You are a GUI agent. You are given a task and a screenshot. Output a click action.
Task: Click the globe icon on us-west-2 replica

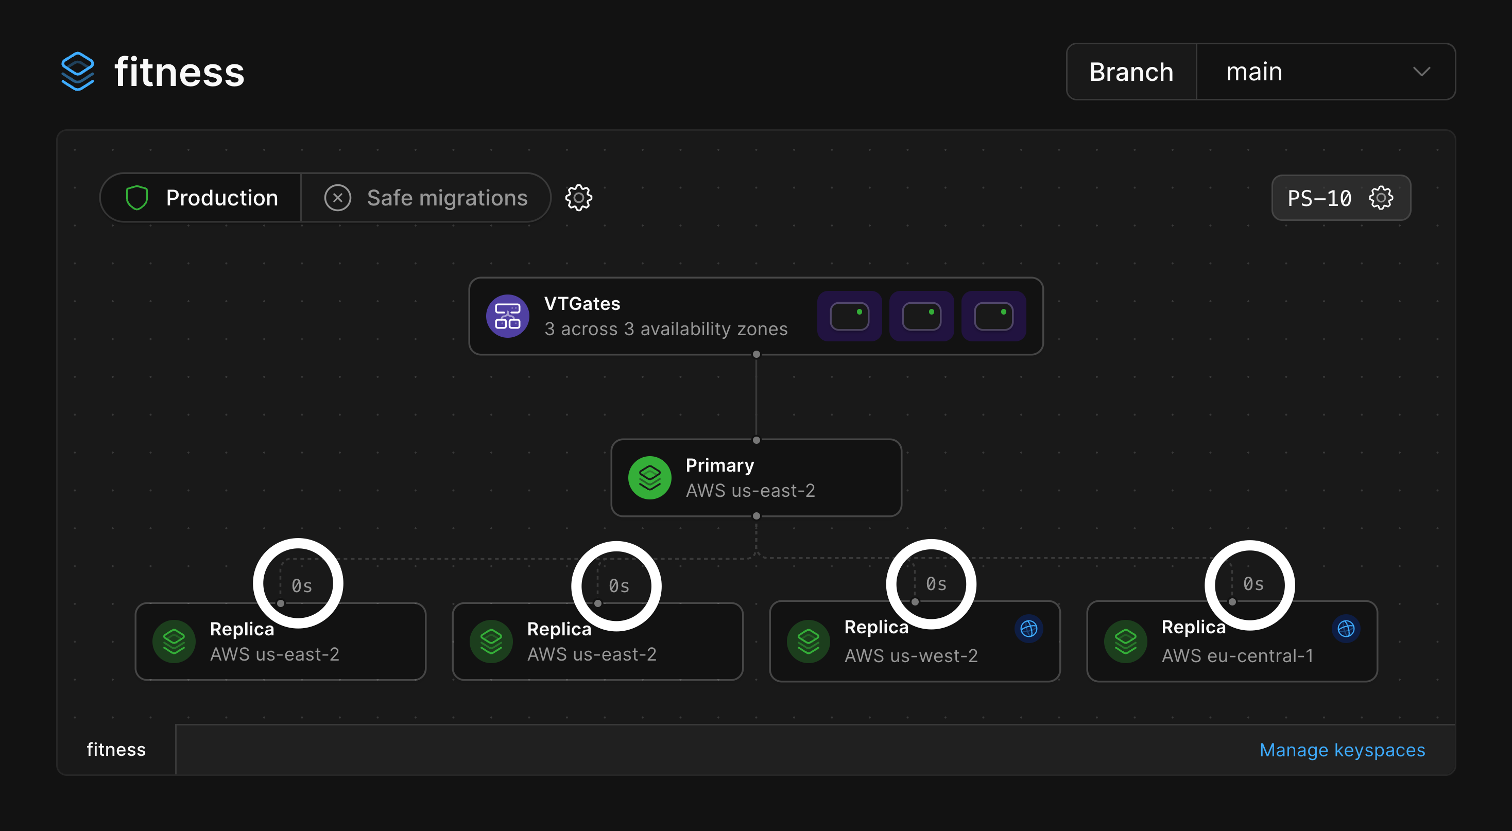pos(1028,629)
